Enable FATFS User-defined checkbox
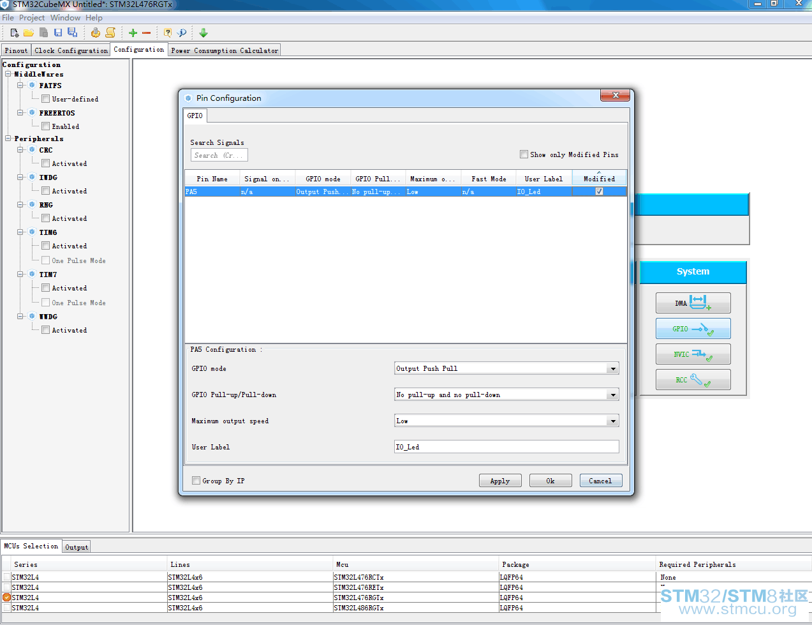 tap(46, 98)
